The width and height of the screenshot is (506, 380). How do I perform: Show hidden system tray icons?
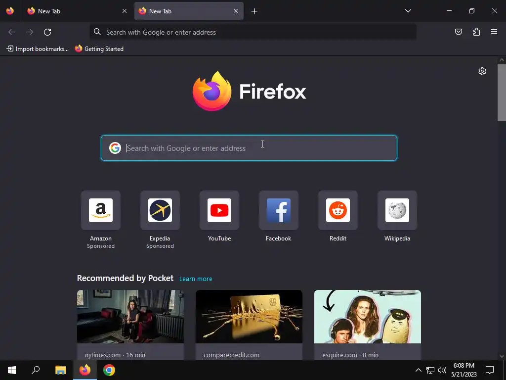[418, 370]
